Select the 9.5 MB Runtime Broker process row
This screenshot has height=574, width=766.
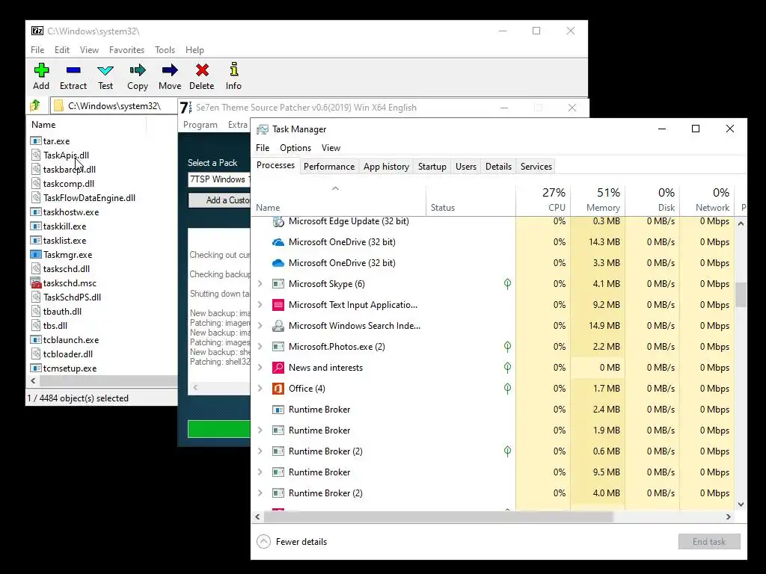click(494, 472)
